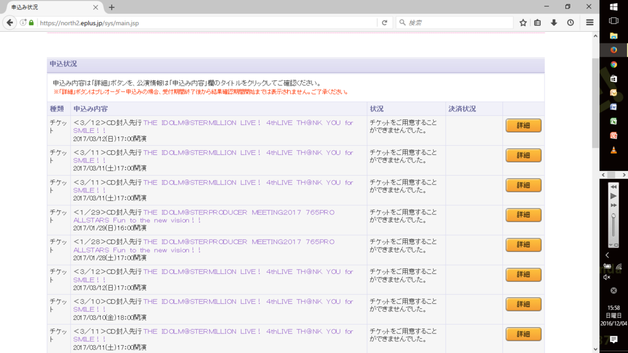This screenshot has width=628, height=353.
Task: Click the circled X tray icon
Action: 613,290
